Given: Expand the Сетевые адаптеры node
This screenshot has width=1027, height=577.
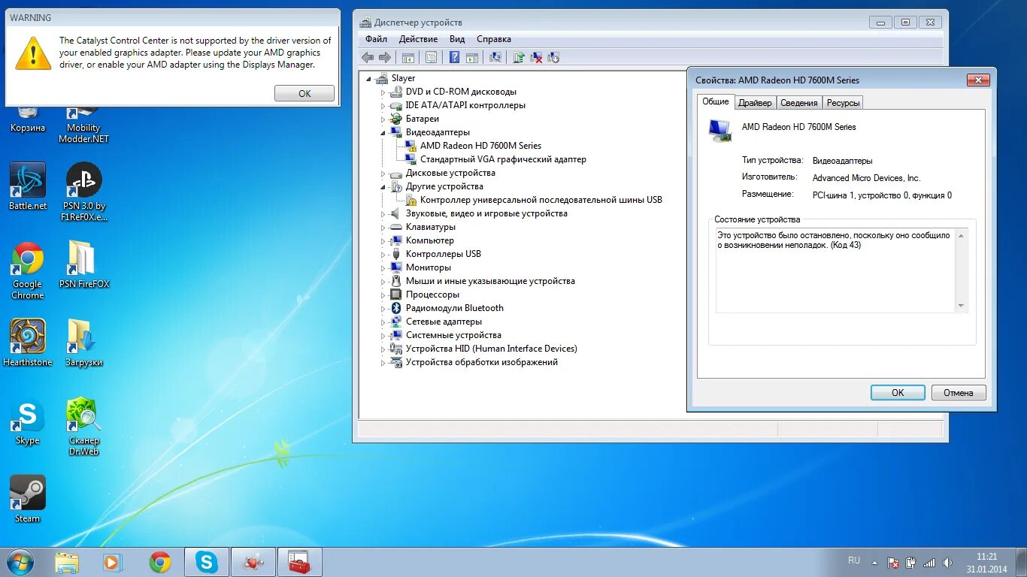Looking at the screenshot, I should pos(382,322).
